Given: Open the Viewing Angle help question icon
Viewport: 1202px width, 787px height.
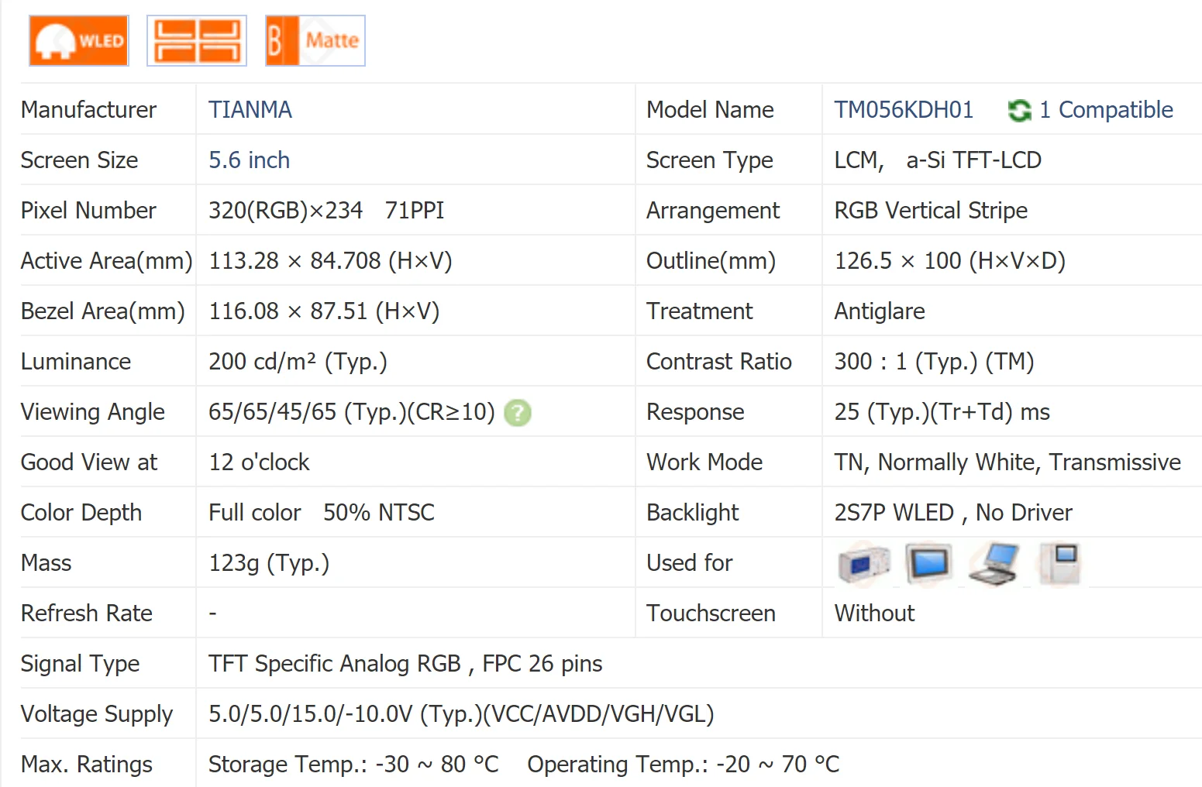Looking at the screenshot, I should coord(518,413).
